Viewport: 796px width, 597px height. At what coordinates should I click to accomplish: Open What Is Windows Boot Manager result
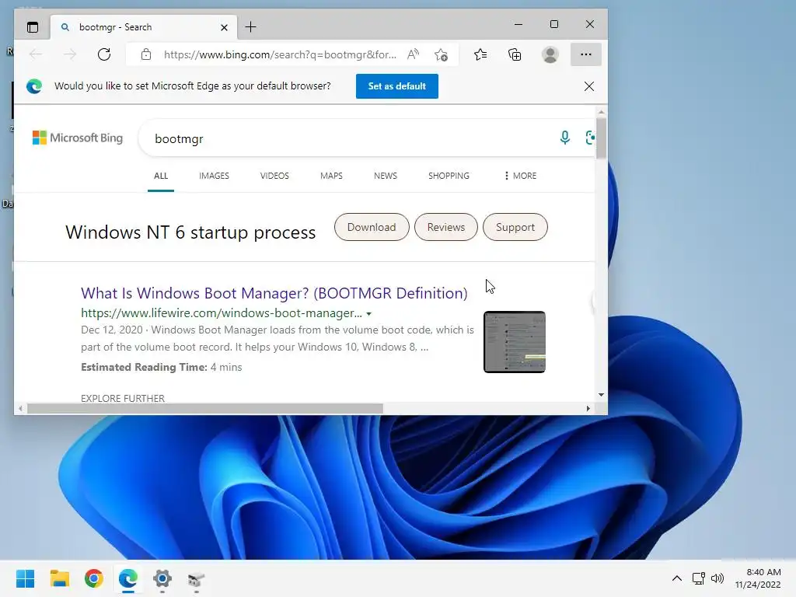274,293
